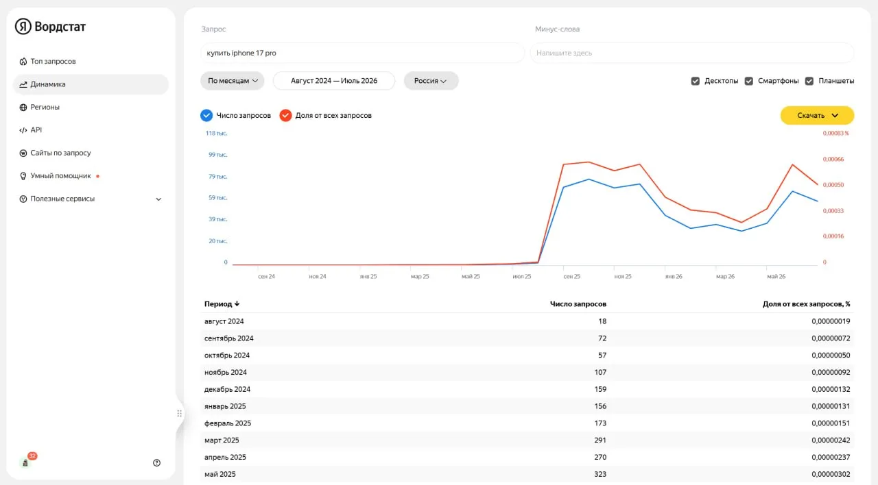878x485 pixels.
Task: Click the Yandex Wordstat logo
Action: pos(50,27)
